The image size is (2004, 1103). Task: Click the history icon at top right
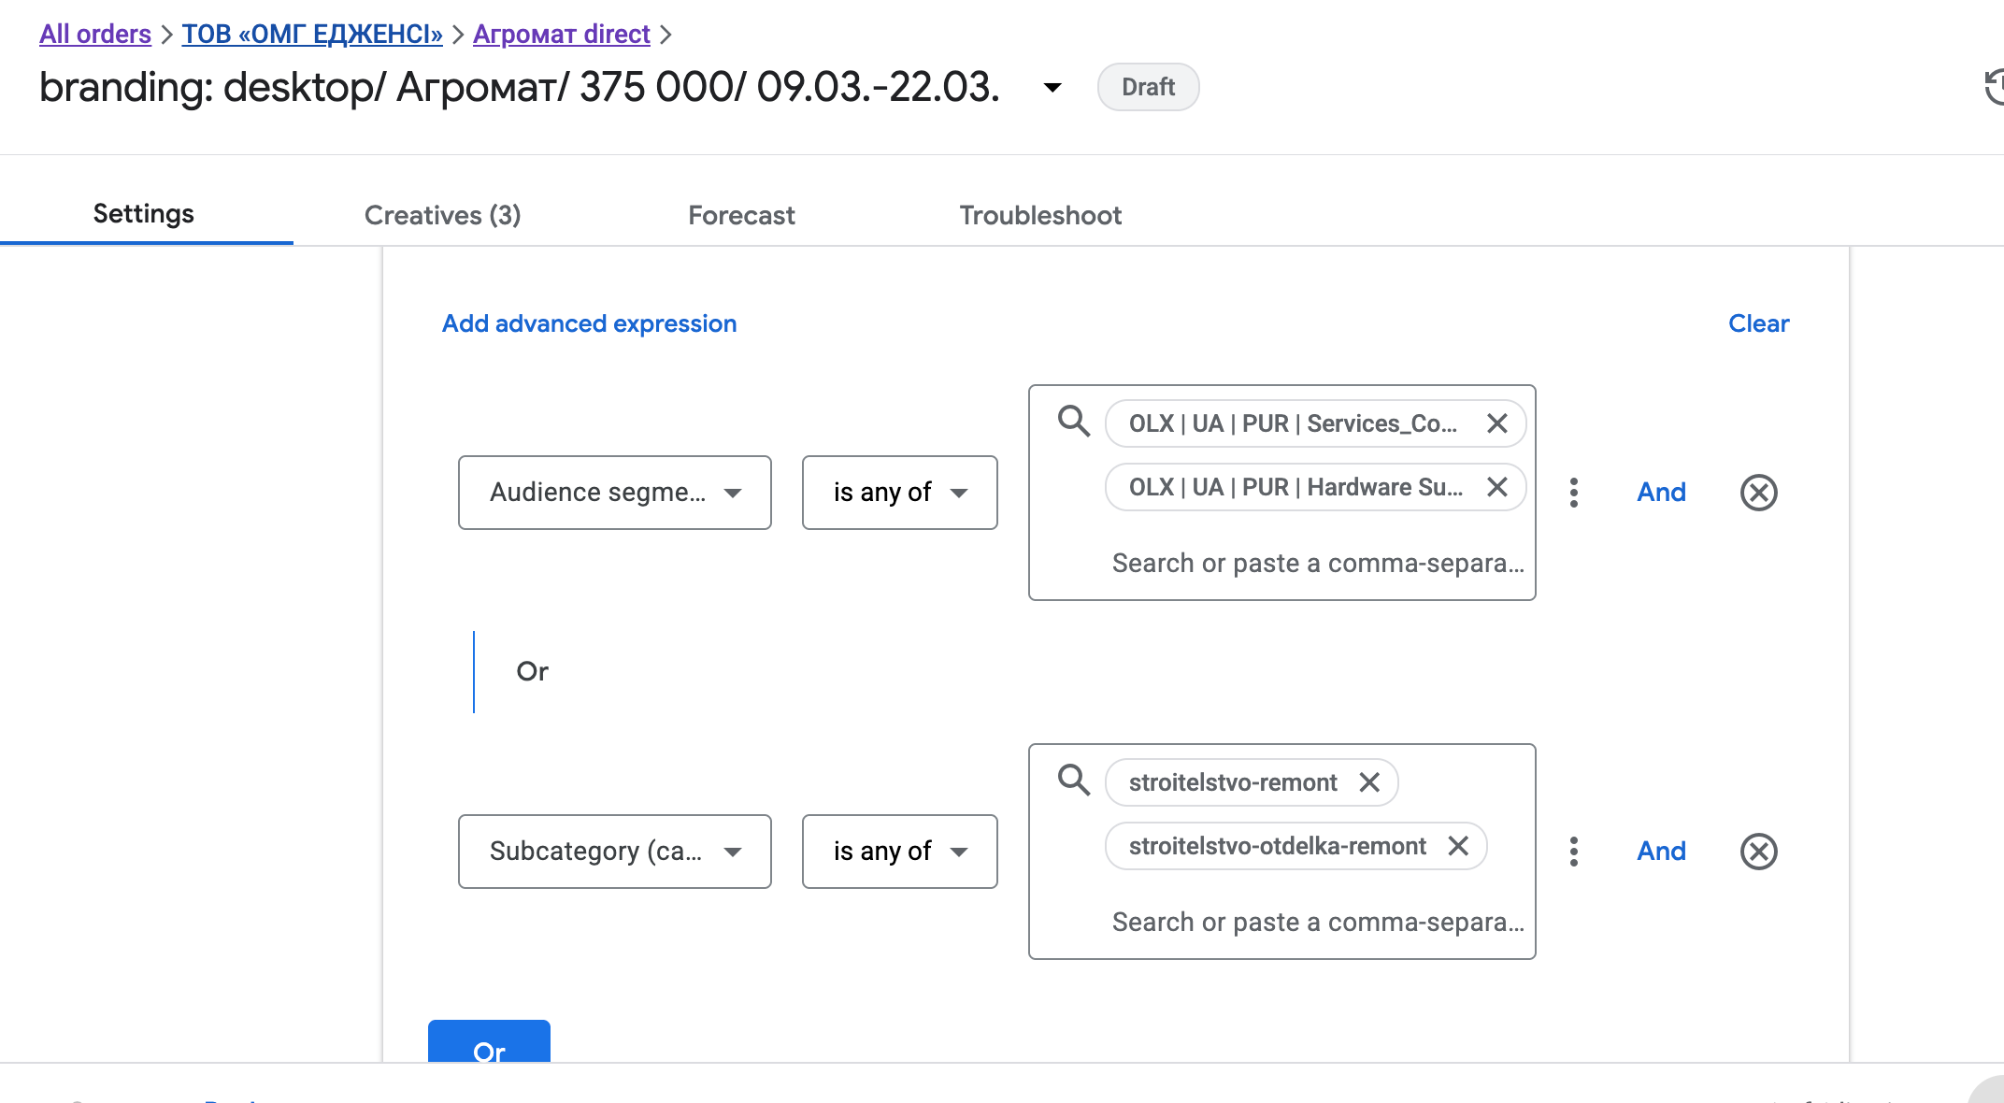1993,88
